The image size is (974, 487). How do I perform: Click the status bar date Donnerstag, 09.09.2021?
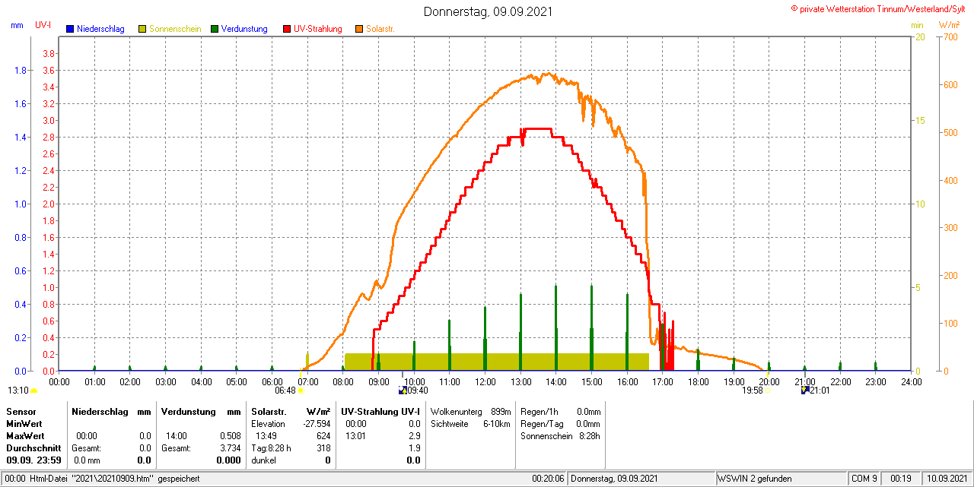coord(614,479)
